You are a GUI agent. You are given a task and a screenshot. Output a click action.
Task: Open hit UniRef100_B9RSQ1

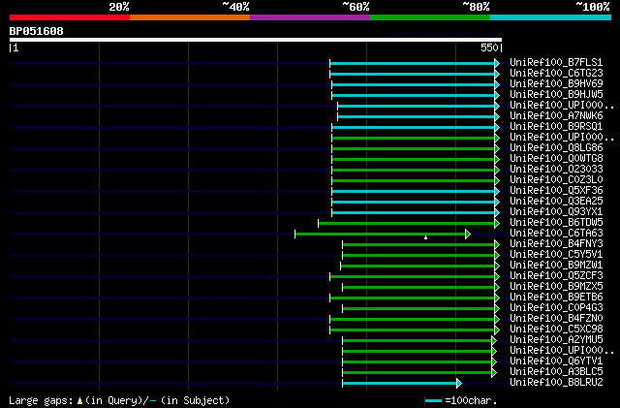[x=556, y=127]
